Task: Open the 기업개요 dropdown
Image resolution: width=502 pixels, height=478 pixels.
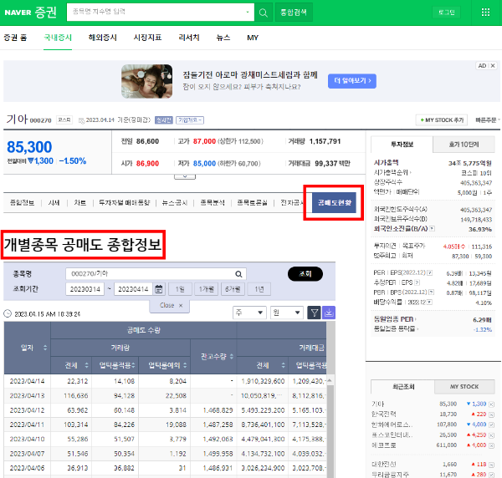Action: [190, 120]
